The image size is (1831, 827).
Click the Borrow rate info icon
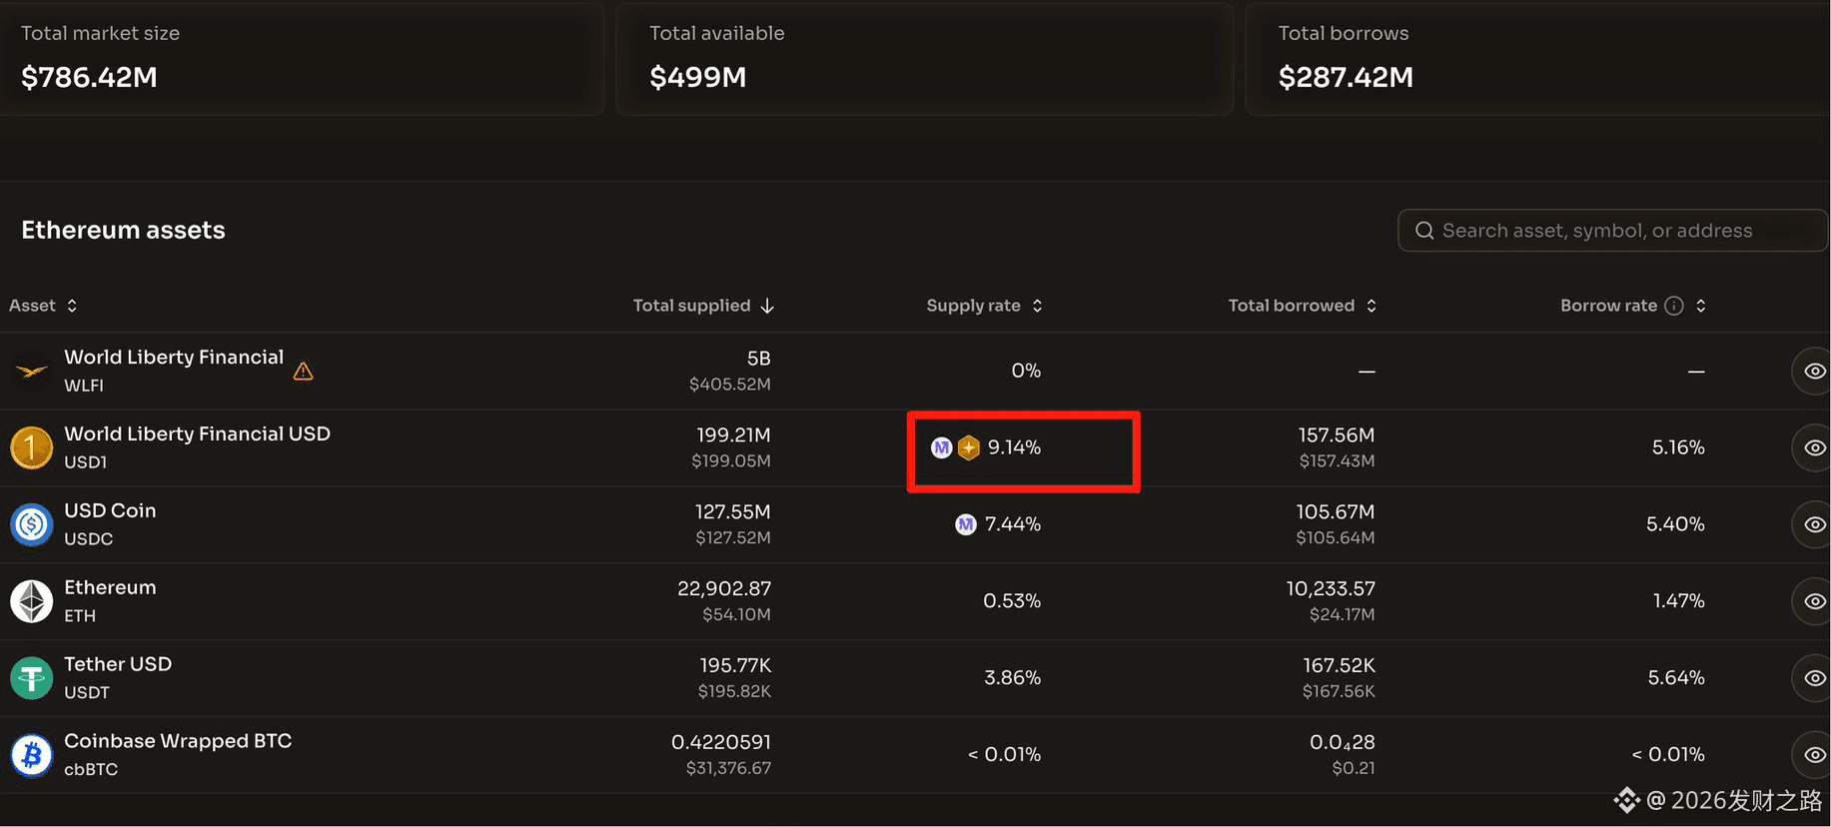point(1674,306)
